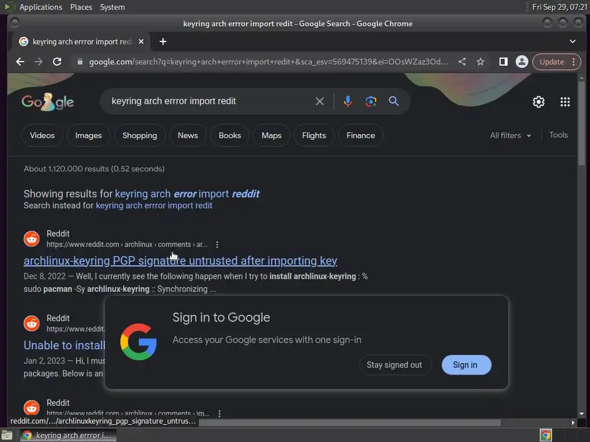Expand the All filters dropdown
The width and height of the screenshot is (590, 442).
point(510,135)
